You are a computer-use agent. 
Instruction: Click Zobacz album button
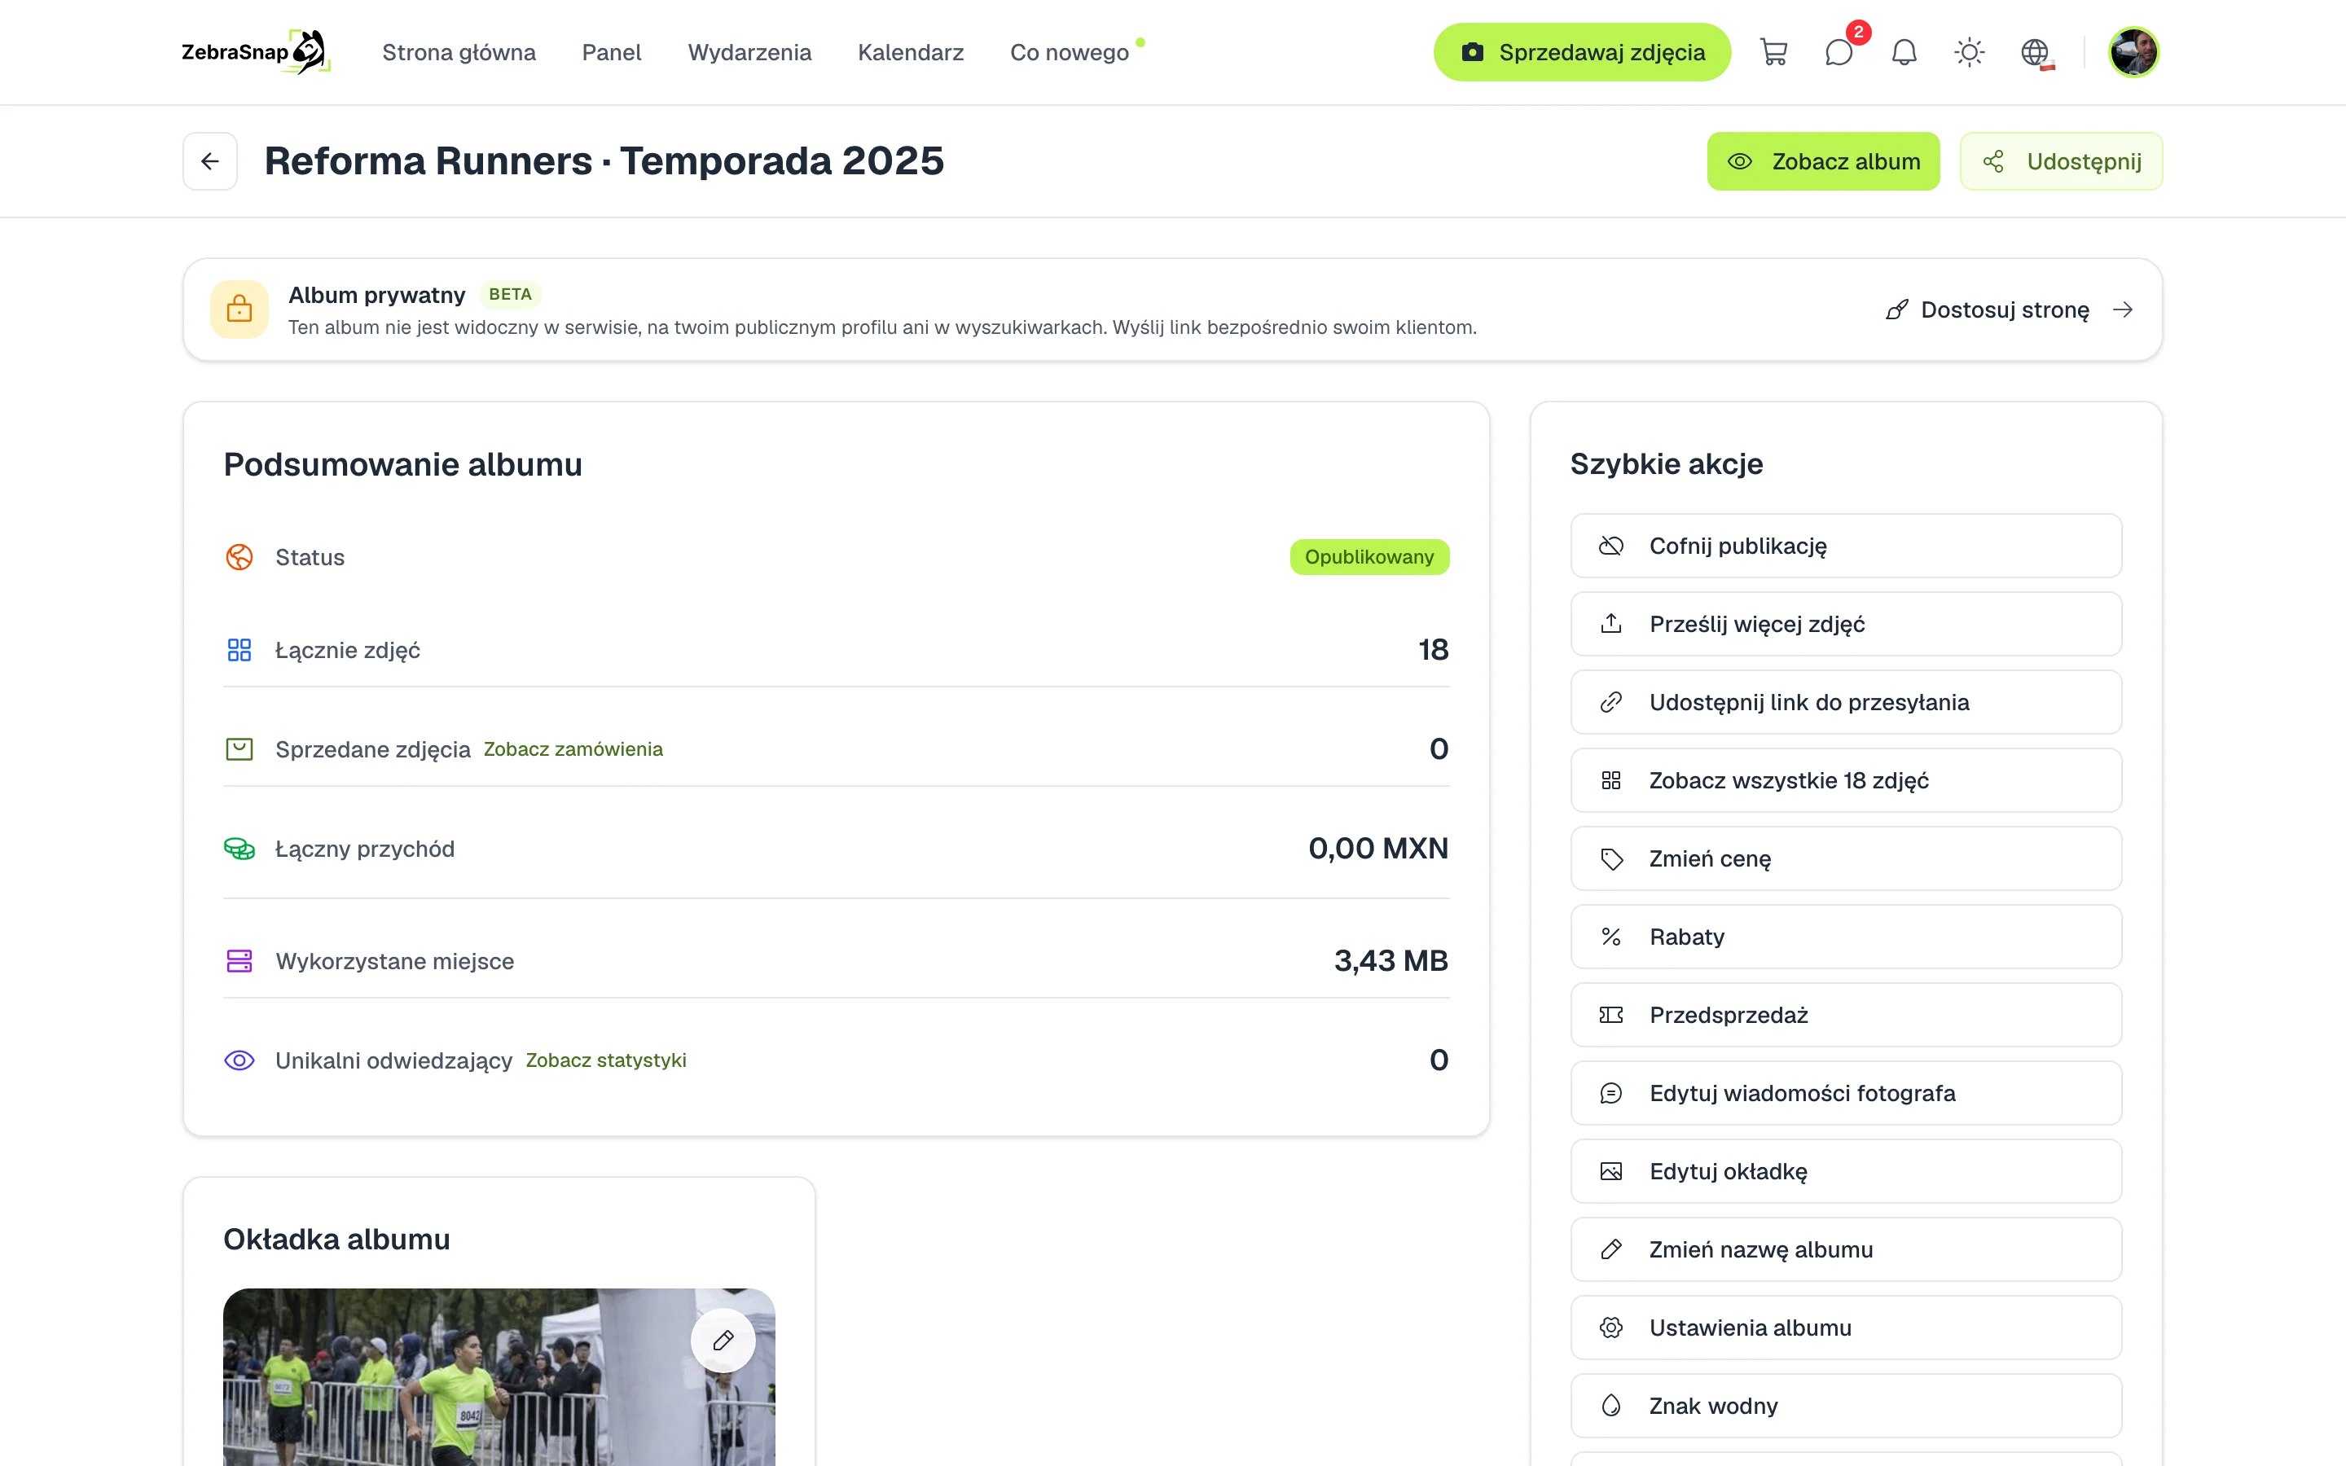click(x=1822, y=161)
